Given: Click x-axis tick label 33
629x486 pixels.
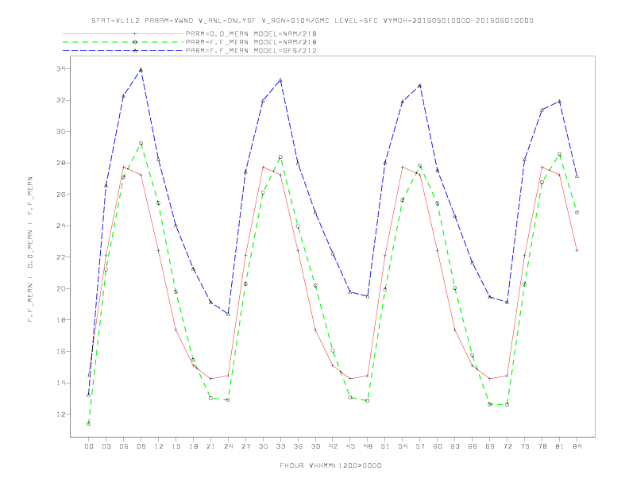Looking at the screenshot, I should pos(280,446).
